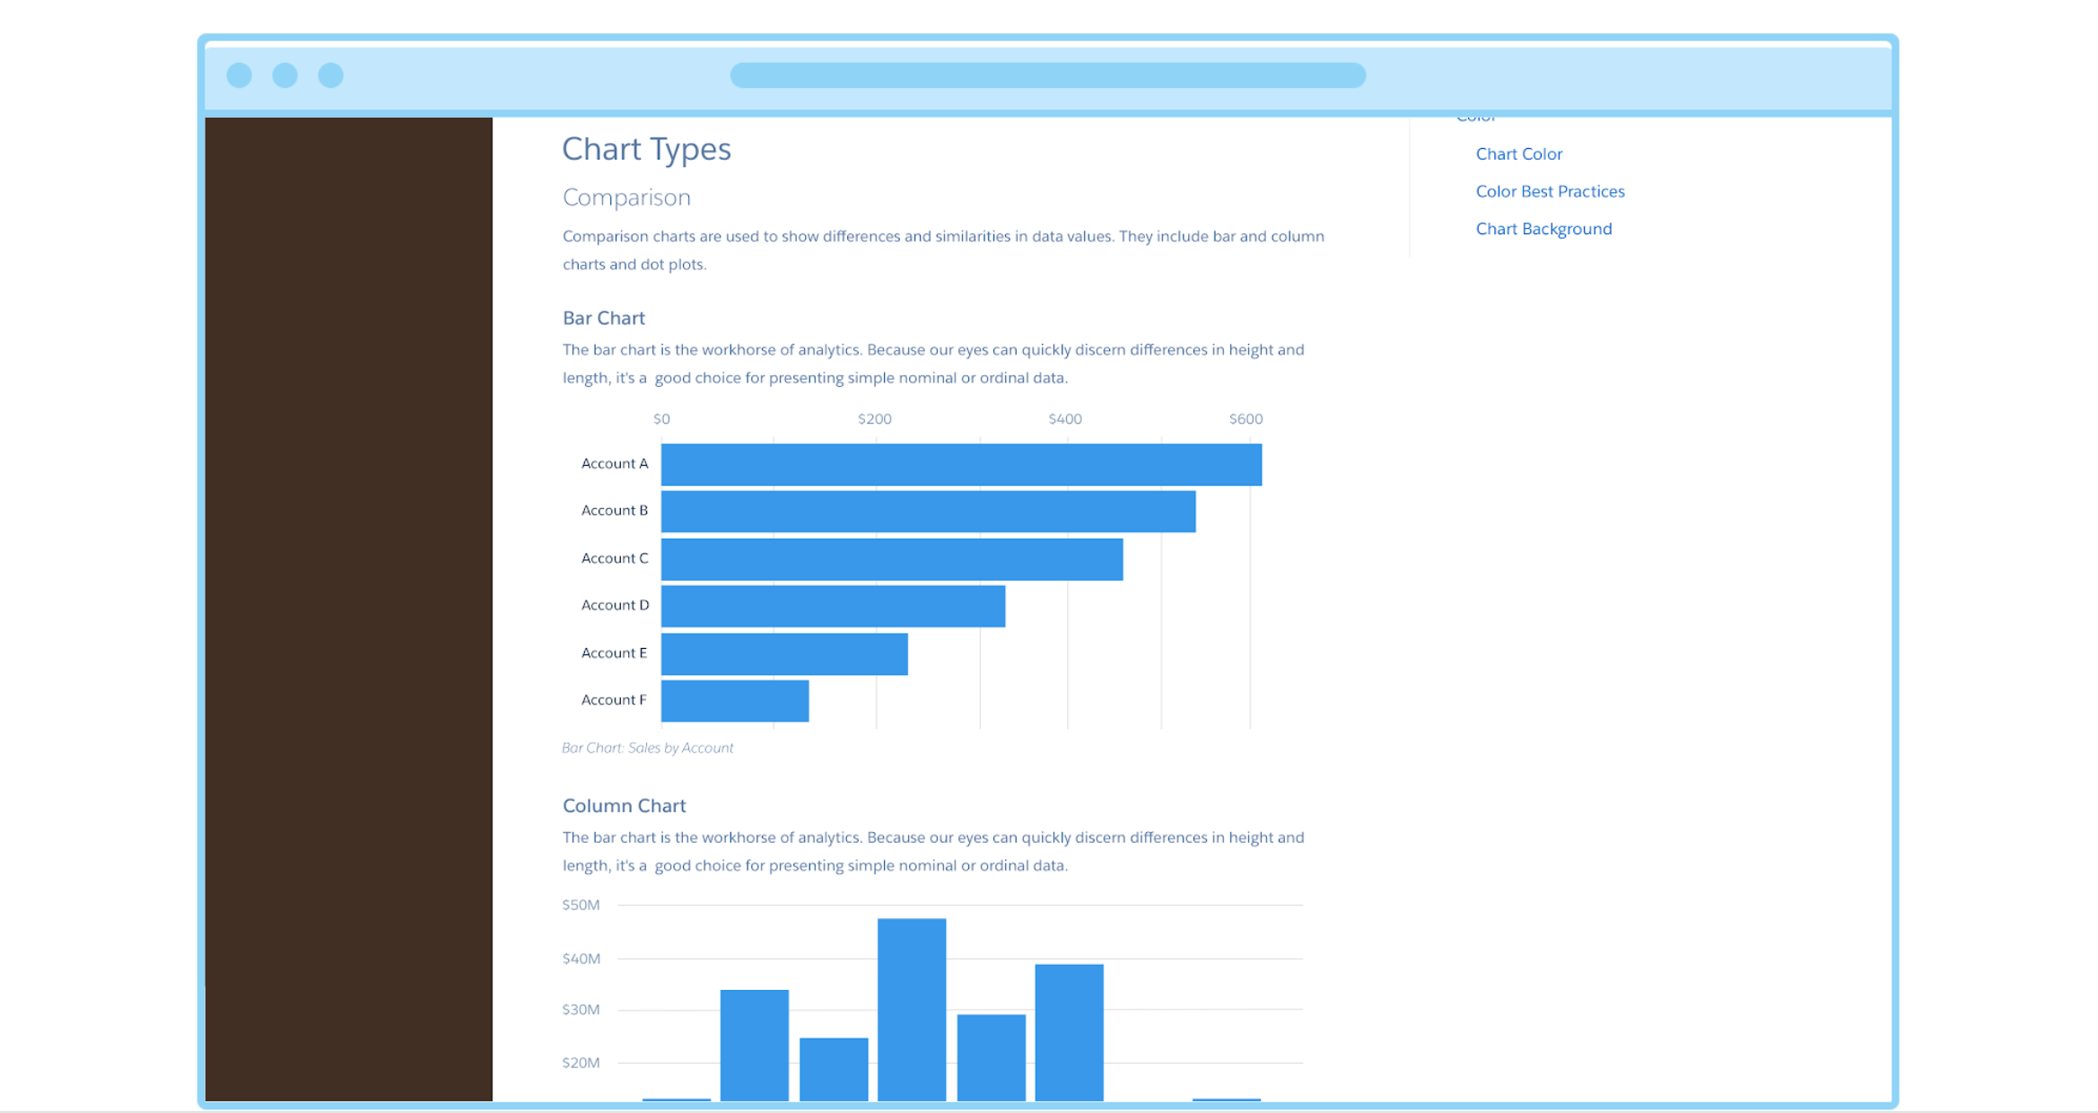This screenshot has width=2098, height=1113.
Task: Click the third circle in window header
Action: click(330, 75)
